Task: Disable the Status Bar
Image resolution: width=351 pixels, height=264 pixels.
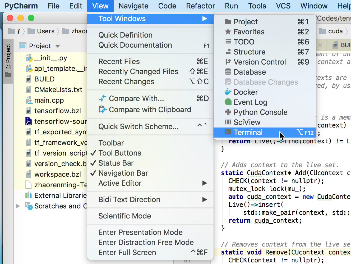Action: 116,163
